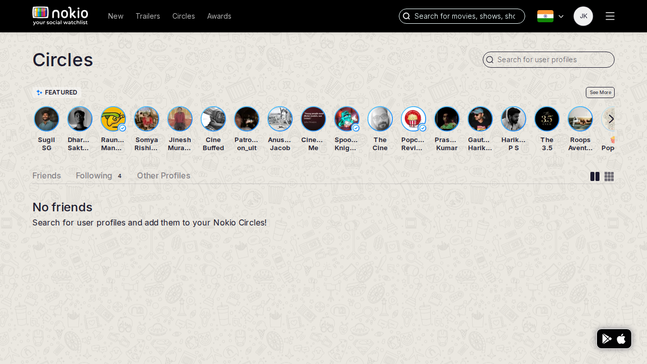647x364 pixels.
Task: Click the See More button
Action: [x=600, y=93]
